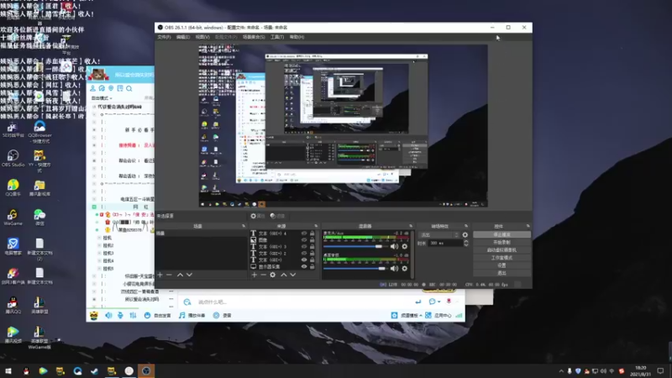The height and width of the screenshot is (378, 672).
Task: Toggle visibility of the text (GDI+) 4 source
Action: tap(304, 234)
